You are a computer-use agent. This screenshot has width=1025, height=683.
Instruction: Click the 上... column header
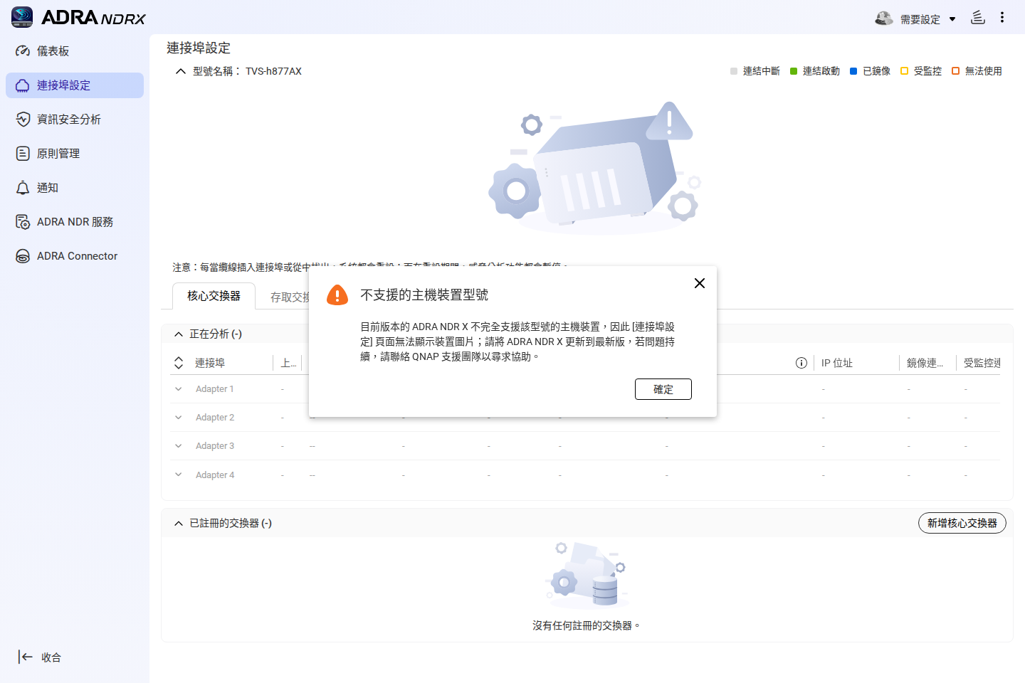pyautogui.click(x=288, y=363)
